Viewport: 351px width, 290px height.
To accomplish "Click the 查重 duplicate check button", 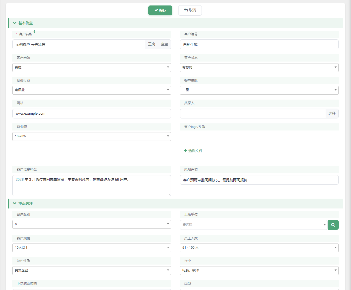I will click(x=165, y=44).
